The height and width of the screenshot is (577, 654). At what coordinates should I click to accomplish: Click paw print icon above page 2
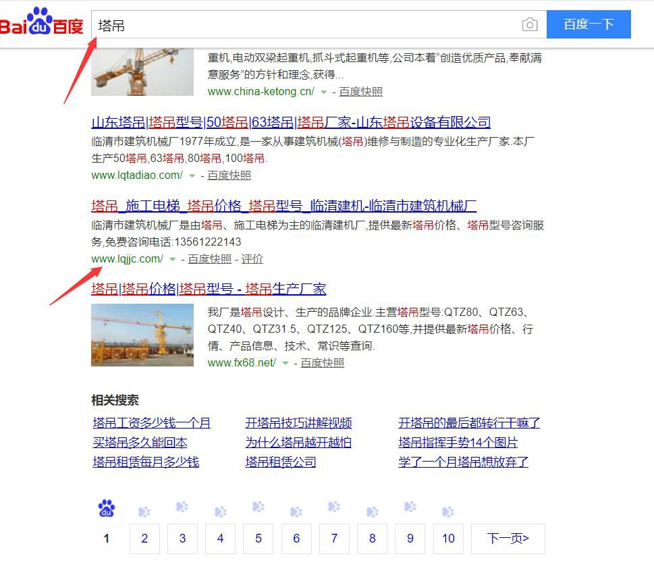pyautogui.click(x=144, y=512)
